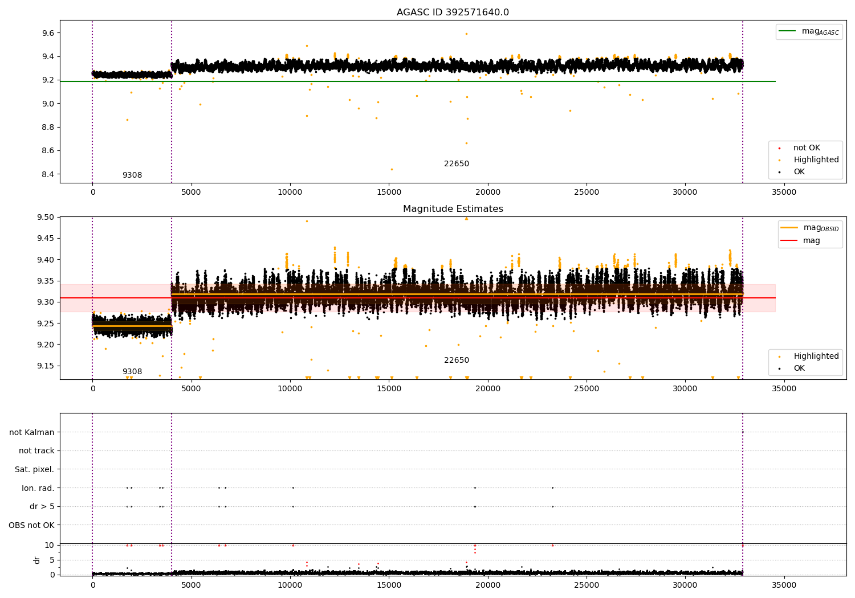Click the 'OK' legend entry in top plot
855x598 pixels.
click(792, 172)
